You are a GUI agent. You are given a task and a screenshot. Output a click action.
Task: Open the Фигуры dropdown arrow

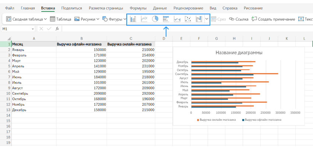125,19
